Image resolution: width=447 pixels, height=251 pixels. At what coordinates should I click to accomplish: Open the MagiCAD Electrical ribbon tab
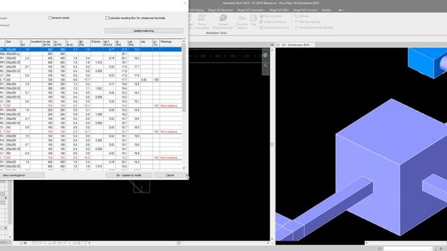tap(220, 10)
